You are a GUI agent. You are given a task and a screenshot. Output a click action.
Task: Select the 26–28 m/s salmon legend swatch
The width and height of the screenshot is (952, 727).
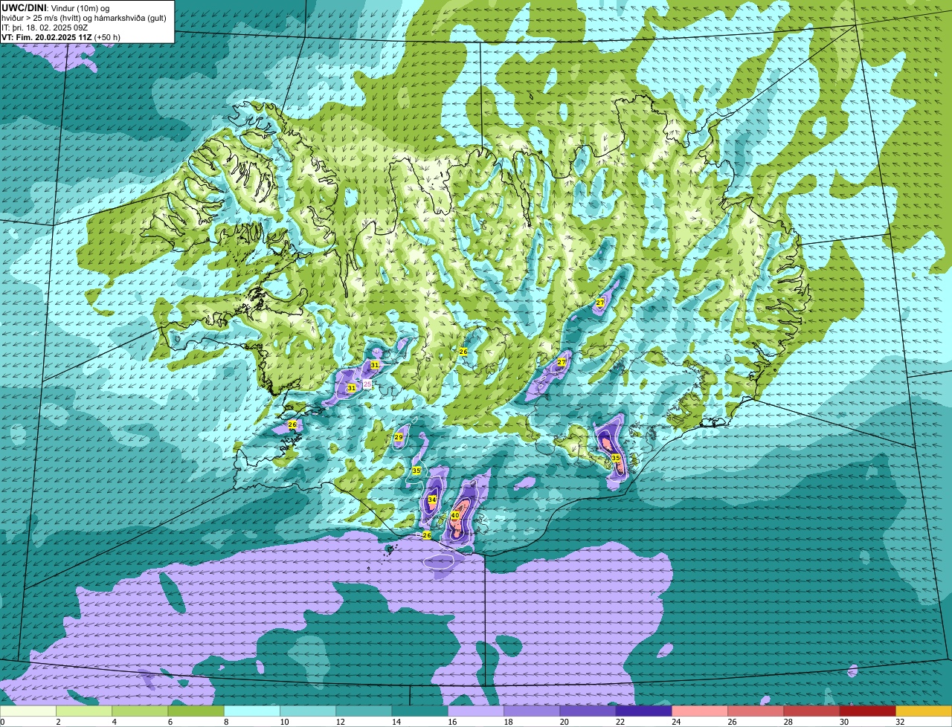click(x=756, y=711)
